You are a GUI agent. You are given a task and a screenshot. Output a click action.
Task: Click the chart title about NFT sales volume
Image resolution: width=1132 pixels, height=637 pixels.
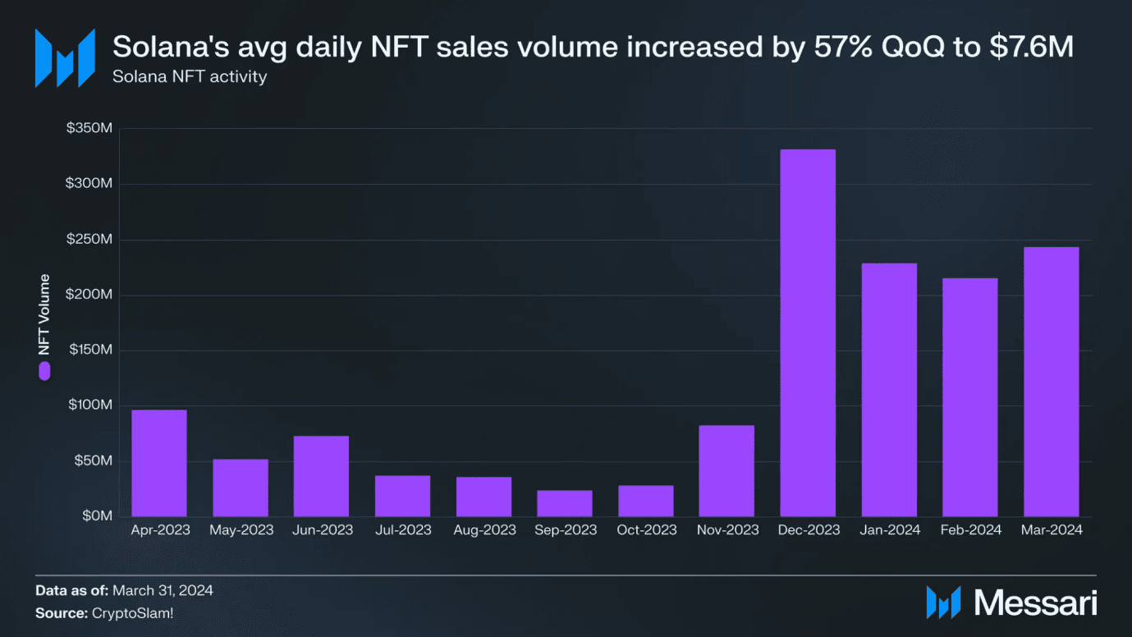pos(593,47)
